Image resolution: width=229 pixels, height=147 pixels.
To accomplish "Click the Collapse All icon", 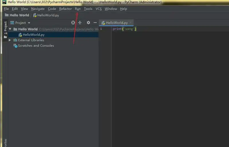I will point(80,23).
